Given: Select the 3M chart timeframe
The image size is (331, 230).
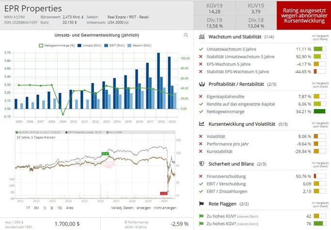Looking at the screenshot, I should coord(36,208).
